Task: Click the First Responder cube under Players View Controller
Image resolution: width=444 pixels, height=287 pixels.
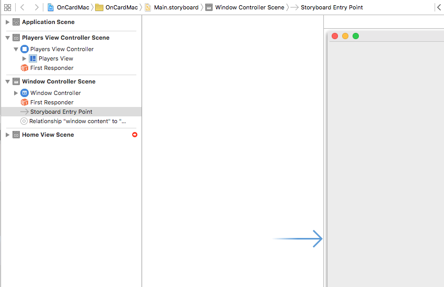Action: click(x=25, y=68)
